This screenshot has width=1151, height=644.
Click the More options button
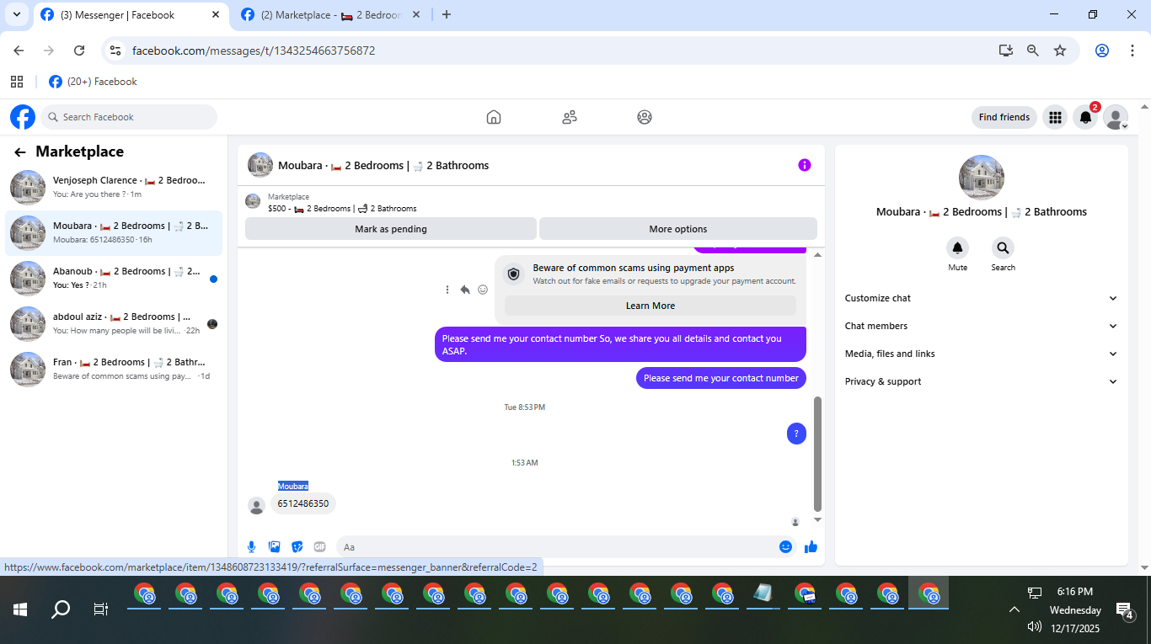click(678, 229)
